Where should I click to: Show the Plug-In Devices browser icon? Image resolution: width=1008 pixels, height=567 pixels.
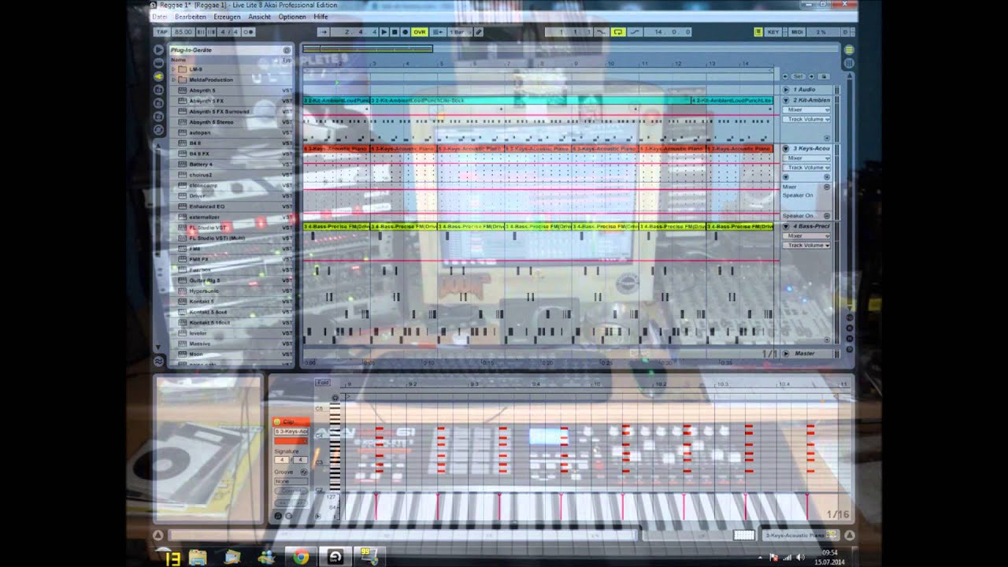coord(159,76)
